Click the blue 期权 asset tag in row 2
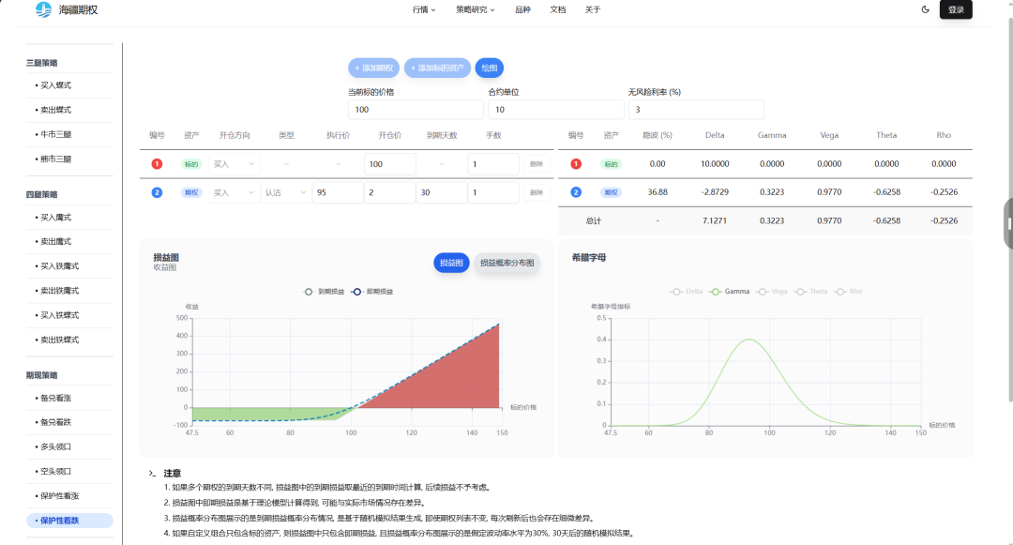This screenshot has width=1013, height=545. 191,192
